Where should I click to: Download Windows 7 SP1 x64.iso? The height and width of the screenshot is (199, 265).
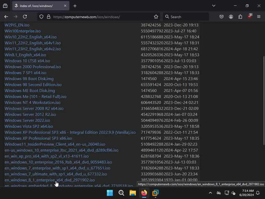[26, 73]
